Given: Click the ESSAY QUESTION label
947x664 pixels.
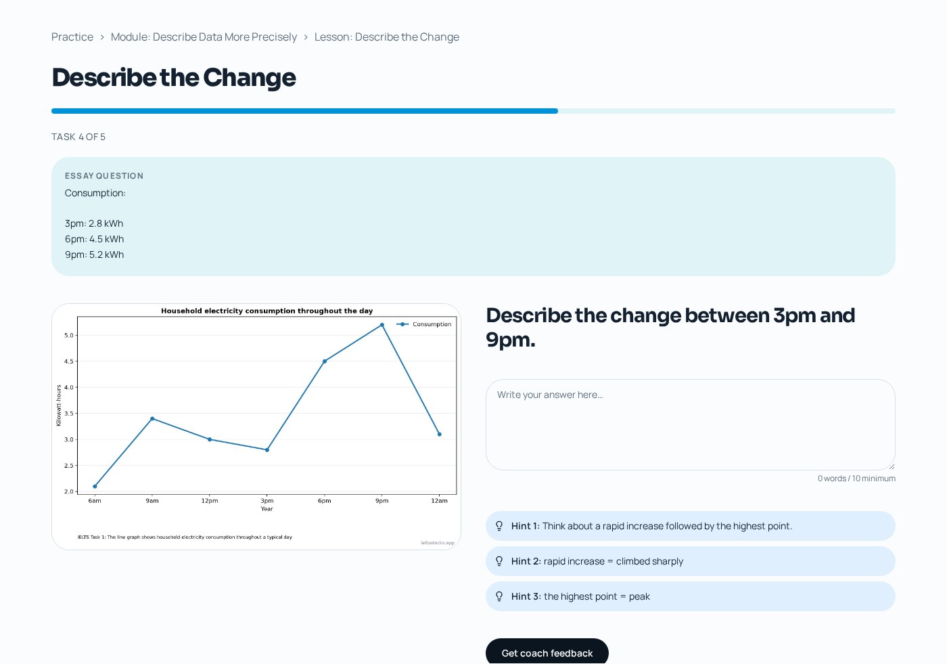Looking at the screenshot, I should coord(104,176).
